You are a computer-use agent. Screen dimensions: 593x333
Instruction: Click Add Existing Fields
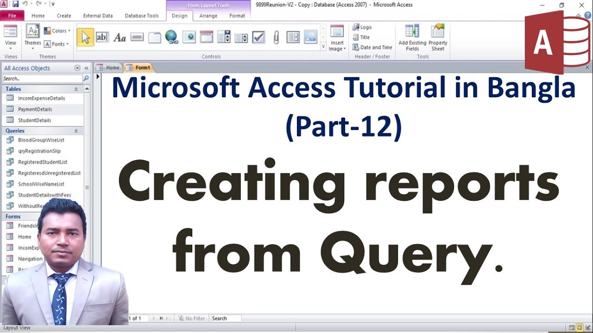[412, 38]
